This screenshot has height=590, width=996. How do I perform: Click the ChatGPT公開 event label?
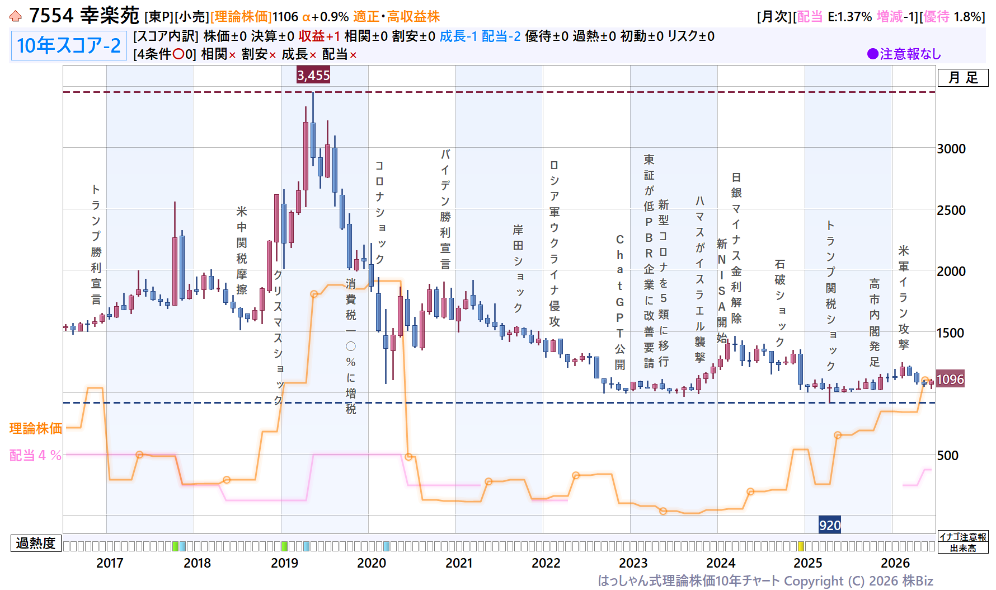620,302
